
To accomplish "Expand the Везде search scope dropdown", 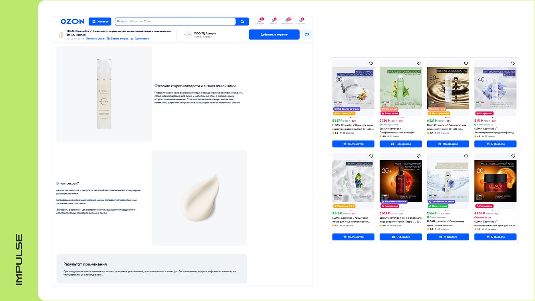I will 122,21.
